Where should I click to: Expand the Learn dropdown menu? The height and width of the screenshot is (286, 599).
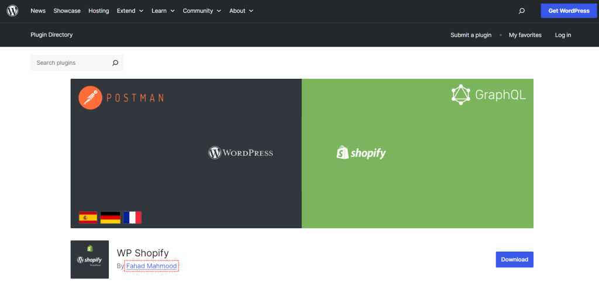pyautogui.click(x=163, y=11)
